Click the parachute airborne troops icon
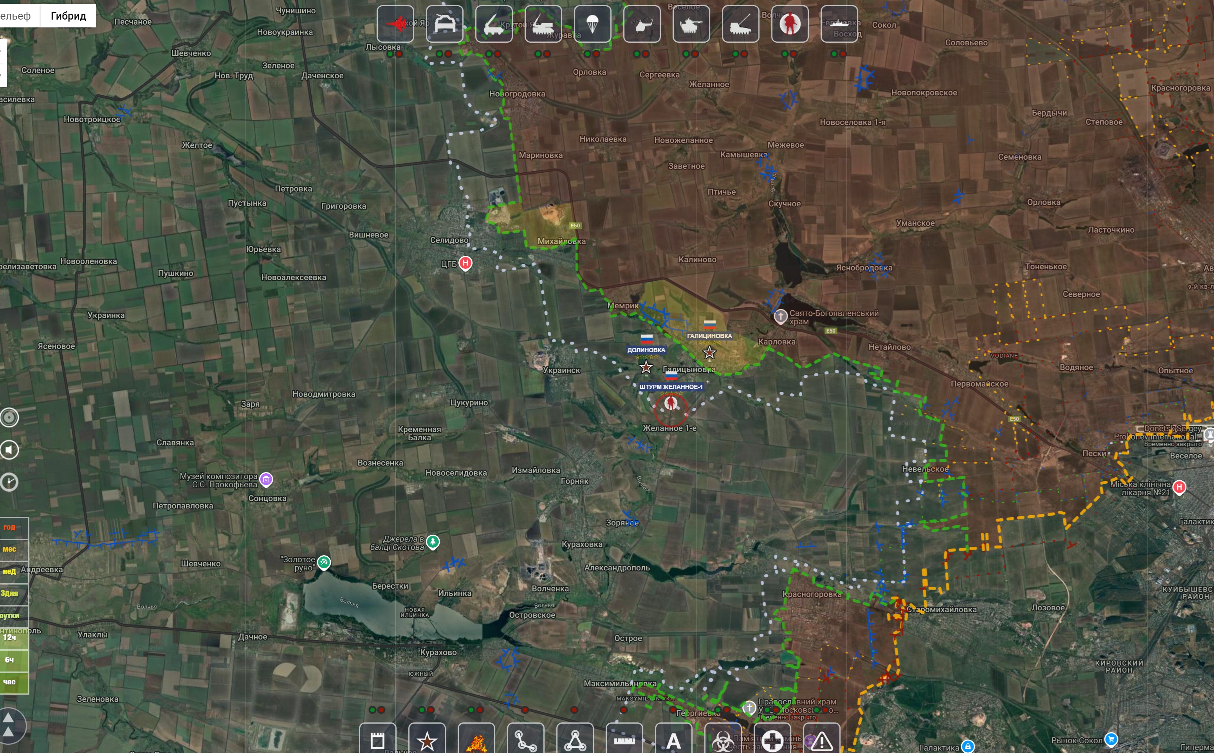This screenshot has width=1214, height=753. pyautogui.click(x=592, y=24)
